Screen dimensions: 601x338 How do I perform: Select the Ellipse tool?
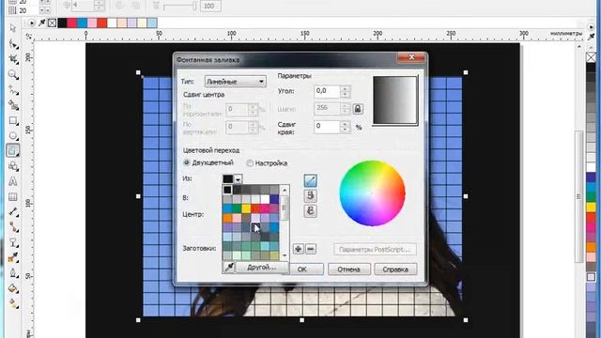click(x=13, y=135)
